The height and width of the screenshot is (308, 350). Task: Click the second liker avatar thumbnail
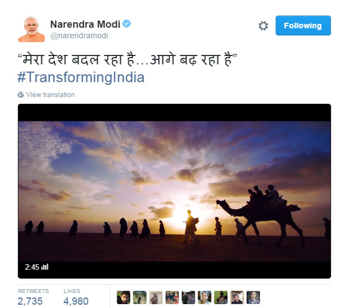point(140,297)
